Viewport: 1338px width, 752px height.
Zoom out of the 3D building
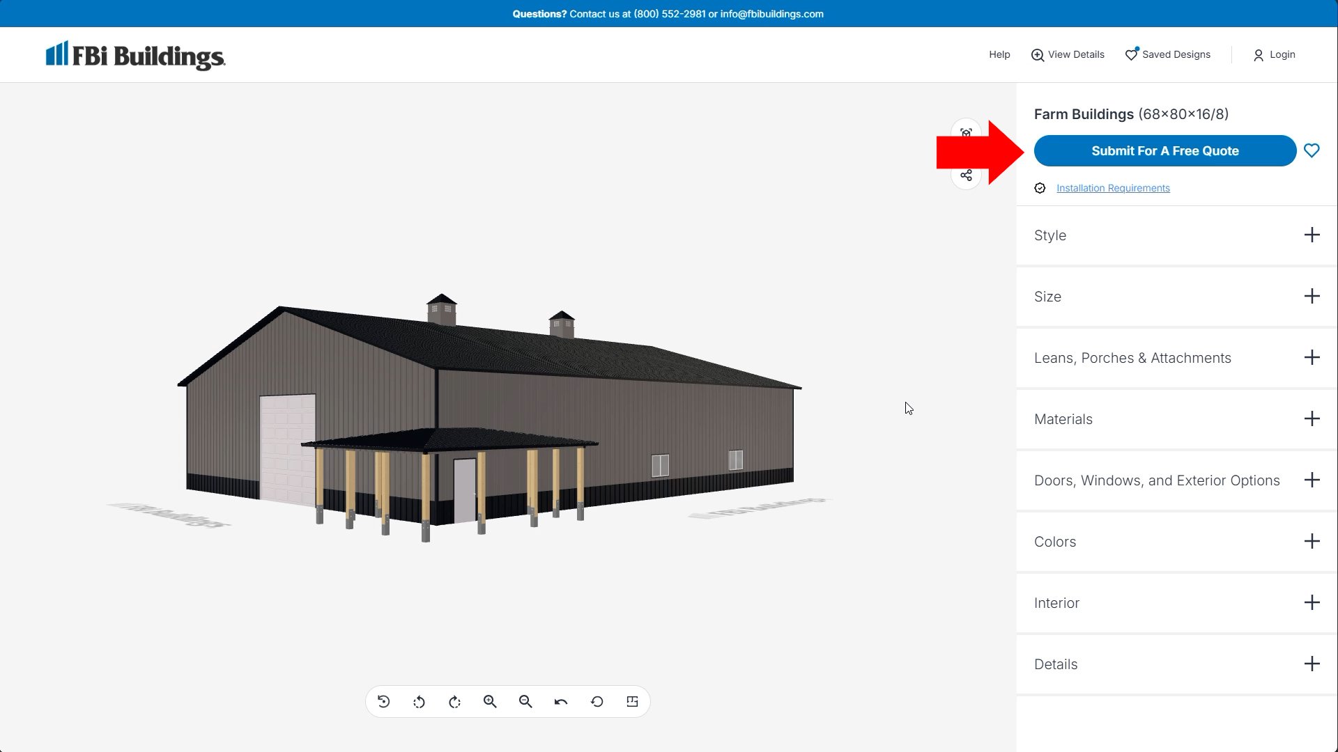click(525, 702)
